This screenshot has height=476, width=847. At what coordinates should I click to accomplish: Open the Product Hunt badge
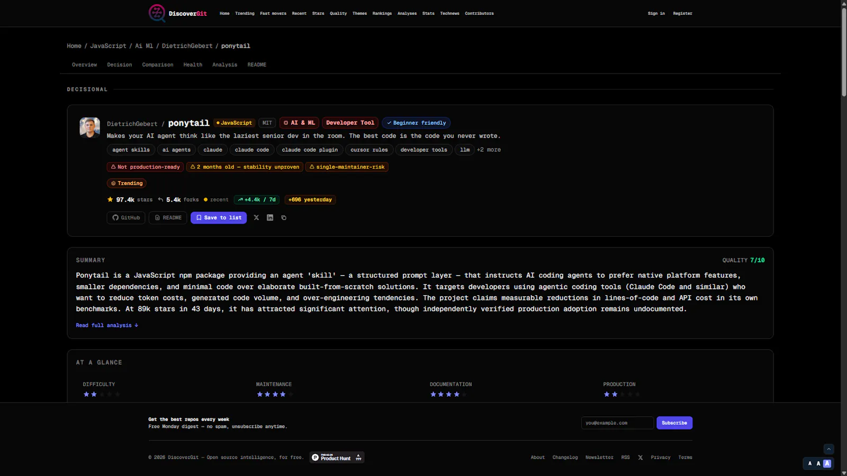coord(337,457)
